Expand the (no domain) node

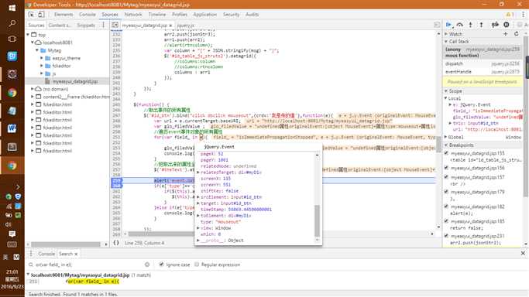(33, 89)
